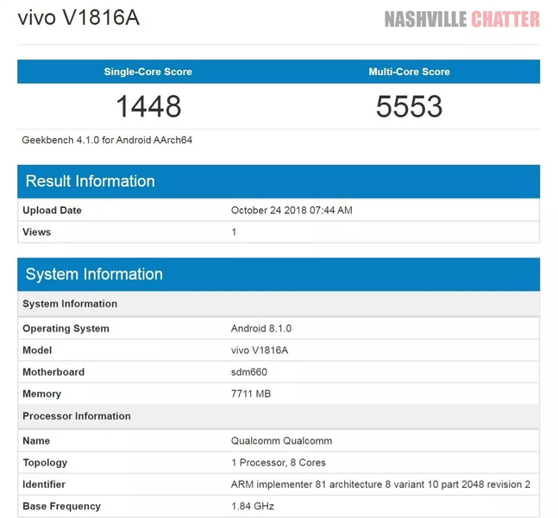Click the 'Result Information' section header
The width and height of the screenshot is (558, 518).
tap(279, 181)
